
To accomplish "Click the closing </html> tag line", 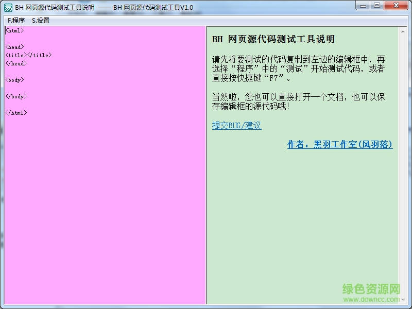I will point(16,113).
